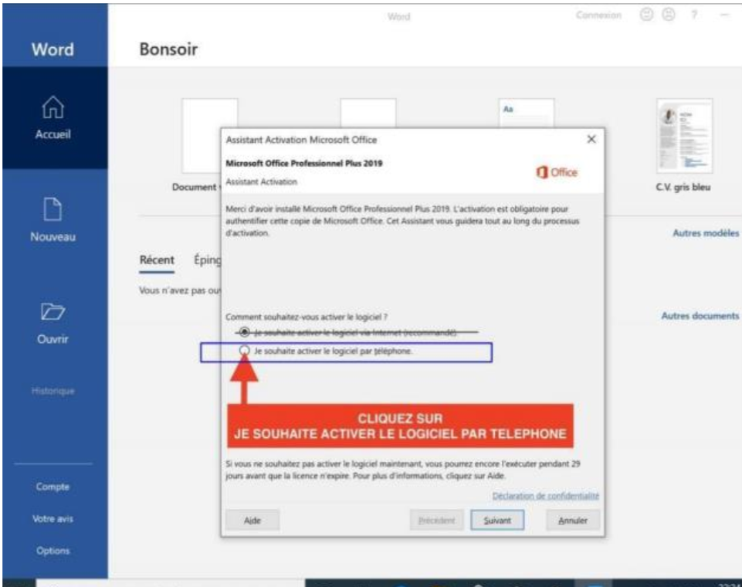Viewport: 742px width, 587px height.
Task: Click the Annuler button
Action: [573, 521]
